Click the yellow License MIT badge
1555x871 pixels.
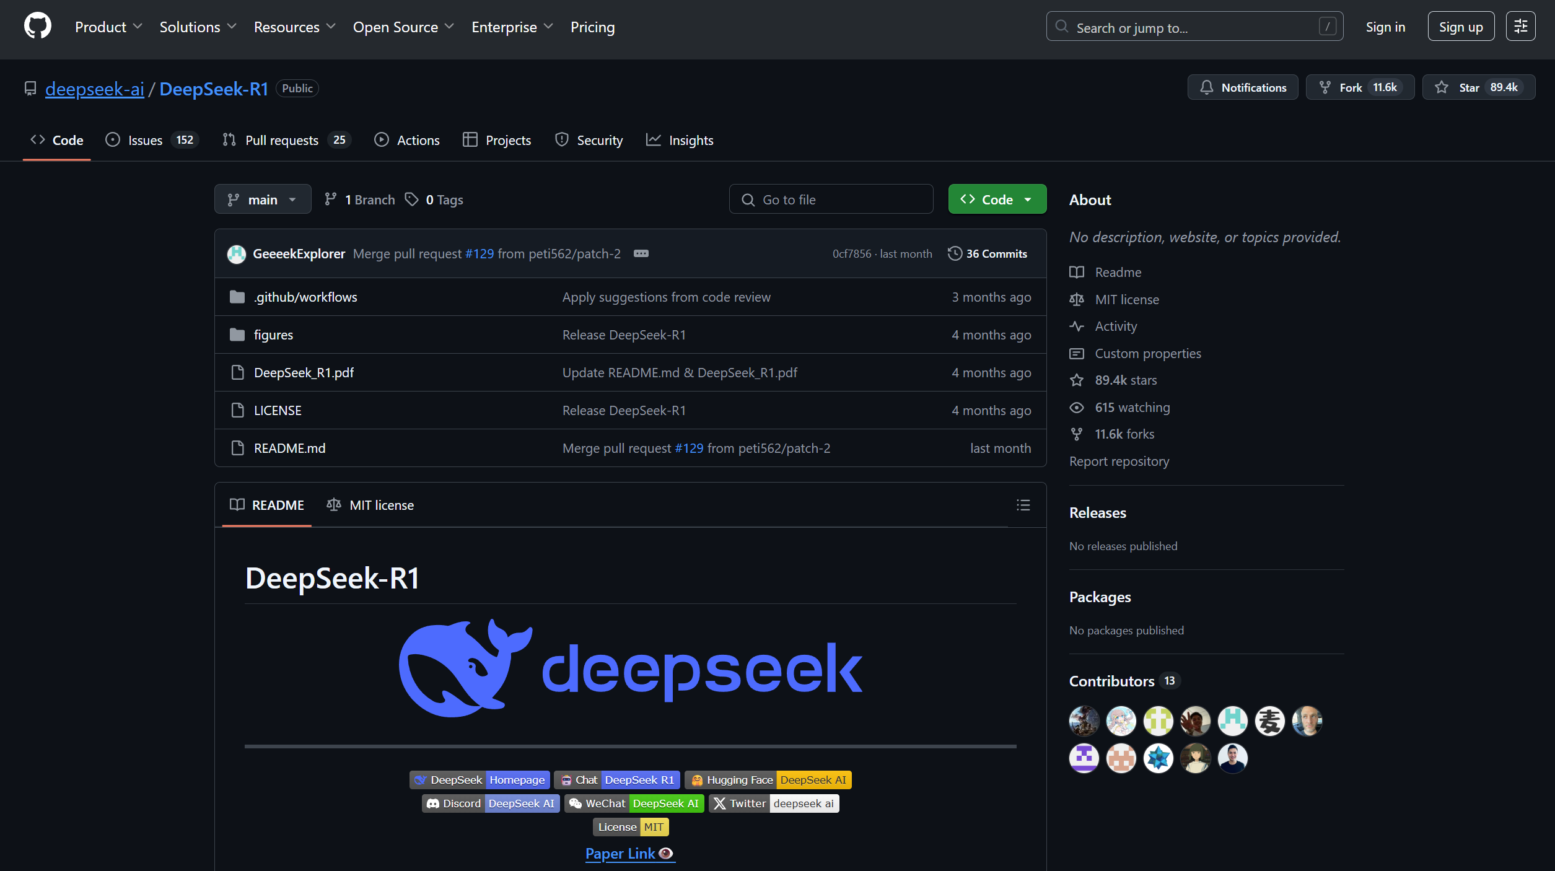click(630, 826)
